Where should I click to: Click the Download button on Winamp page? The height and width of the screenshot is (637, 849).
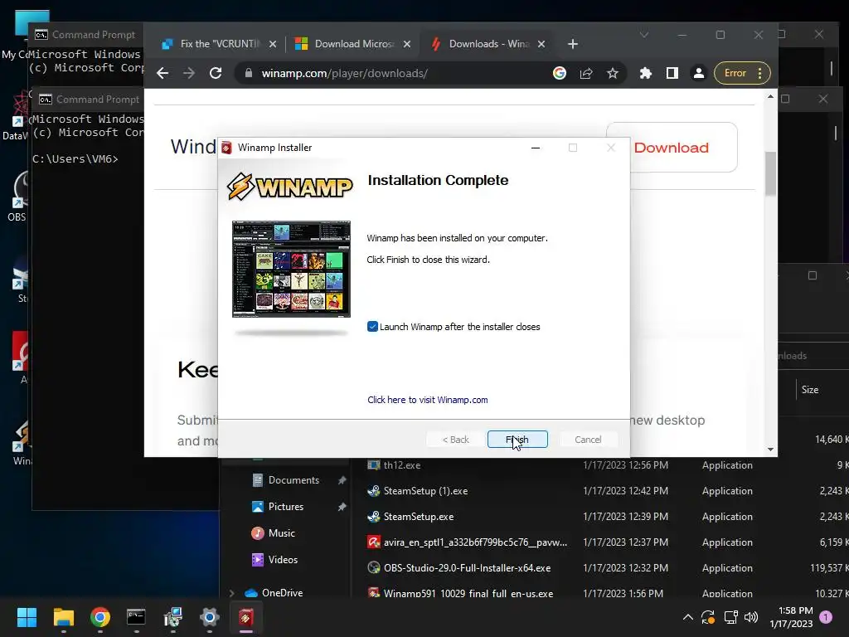[x=672, y=148]
